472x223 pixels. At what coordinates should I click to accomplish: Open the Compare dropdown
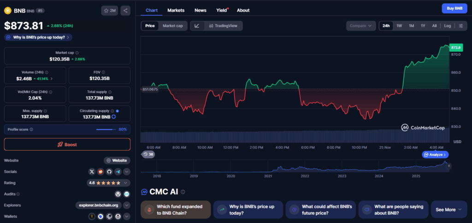(360, 26)
